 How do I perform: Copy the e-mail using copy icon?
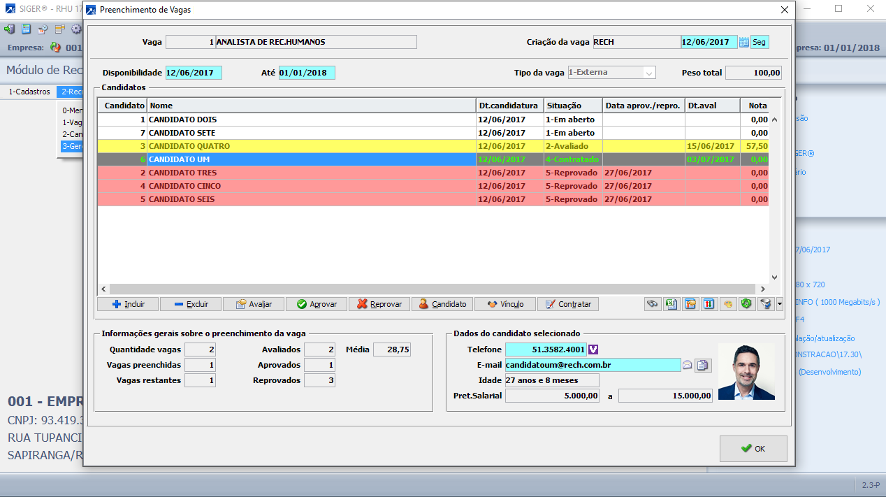(703, 365)
